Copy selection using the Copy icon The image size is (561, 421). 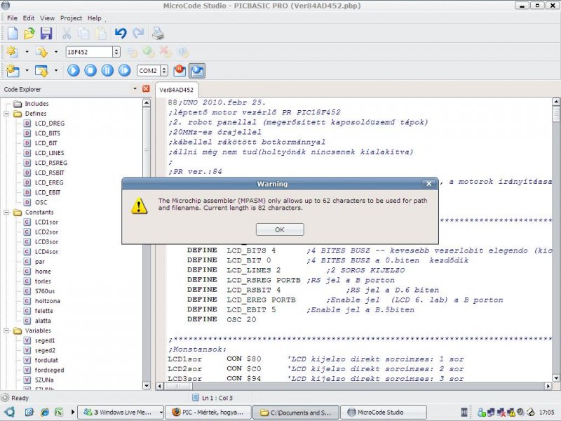pos(83,33)
